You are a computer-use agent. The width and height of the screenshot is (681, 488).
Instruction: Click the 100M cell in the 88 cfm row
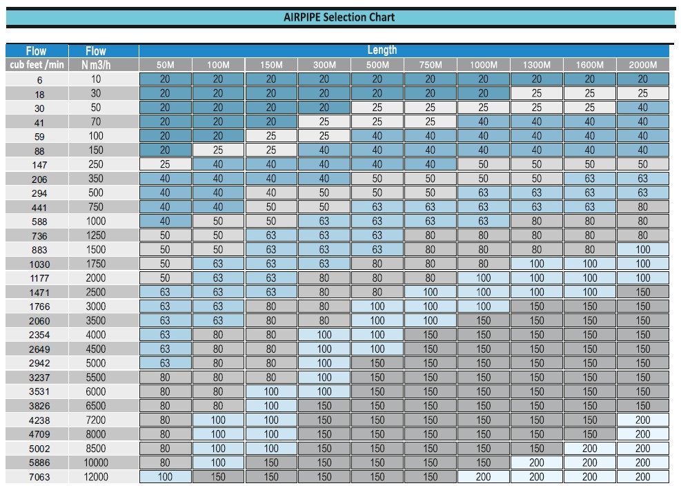219,150
